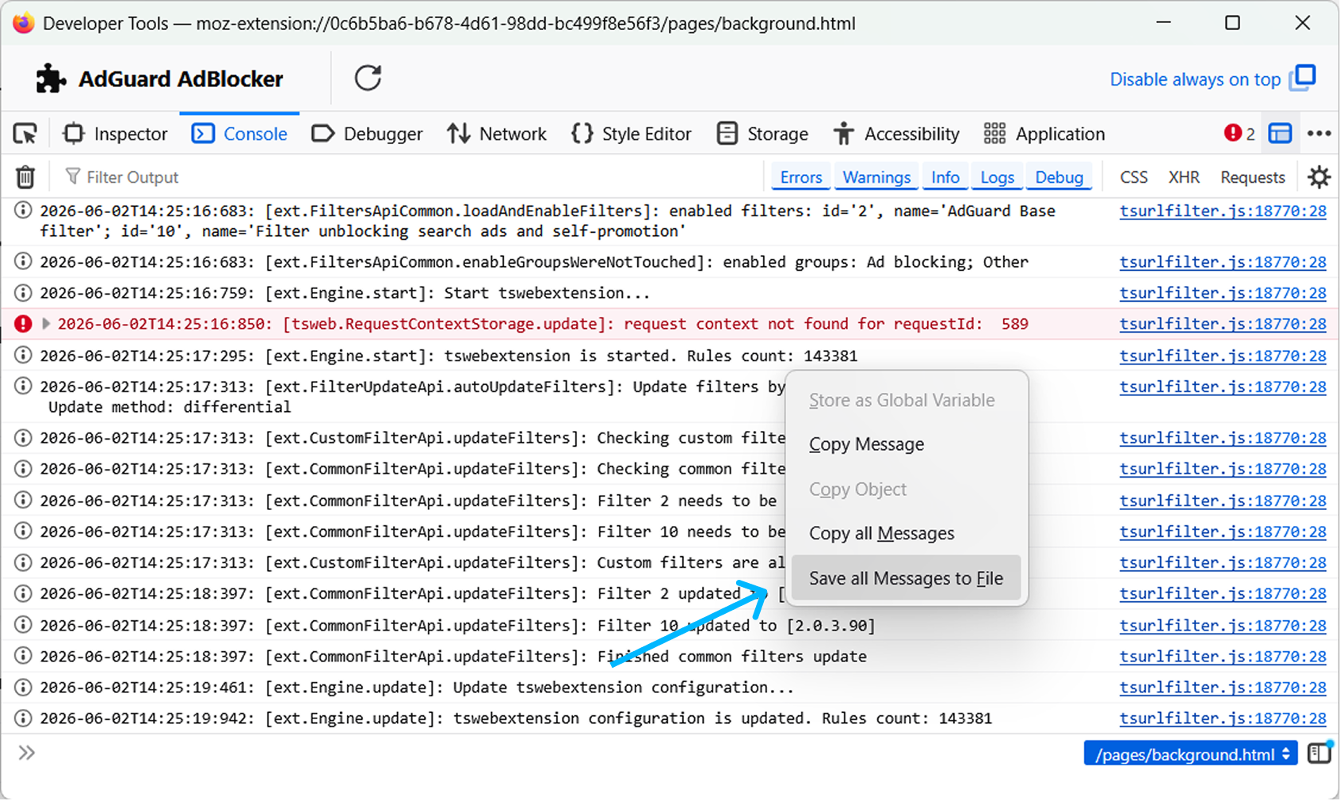Expand the request context not found error
The height and width of the screenshot is (800, 1340).
tap(46, 324)
